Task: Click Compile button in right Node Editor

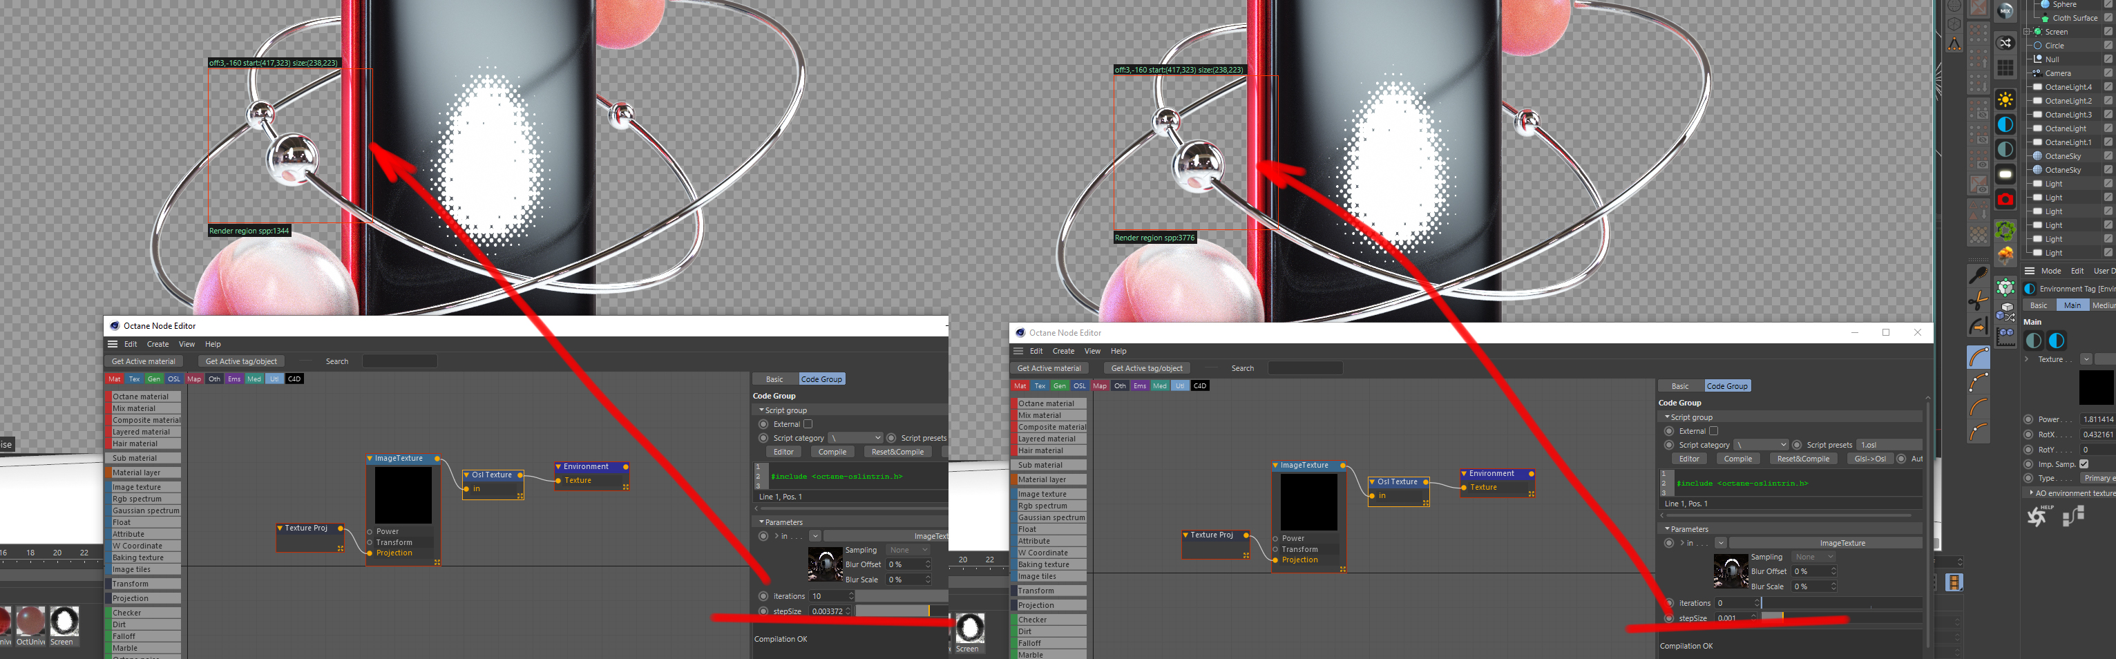Action: pos(1738,459)
